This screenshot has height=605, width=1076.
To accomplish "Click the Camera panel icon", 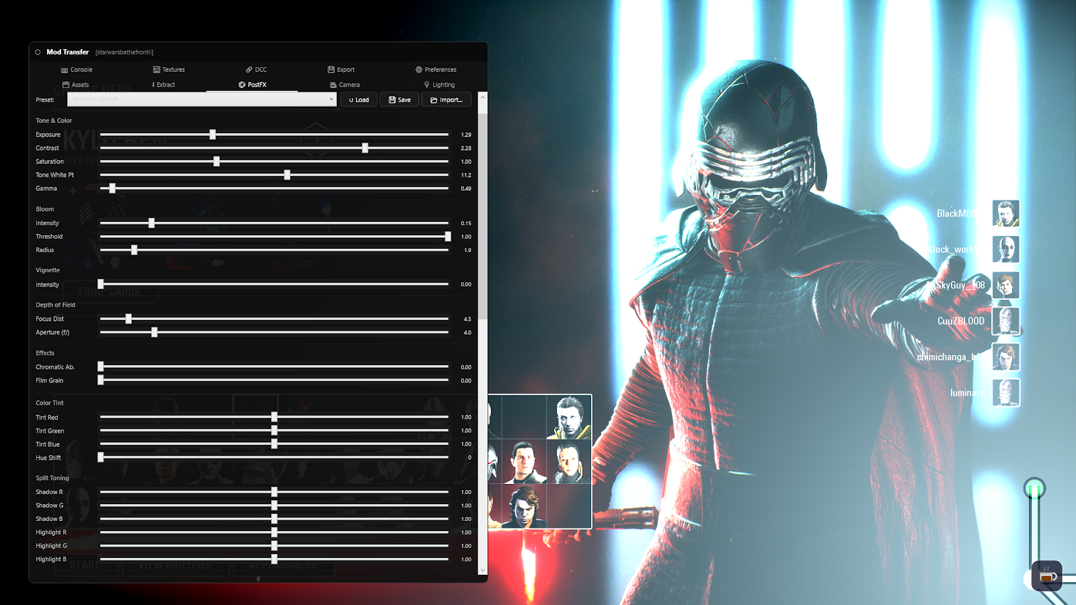I will pos(333,85).
